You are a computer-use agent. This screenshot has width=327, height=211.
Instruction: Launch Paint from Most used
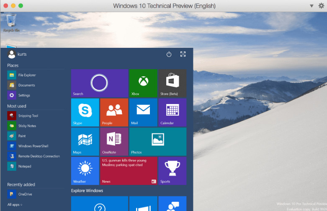pos(36,136)
